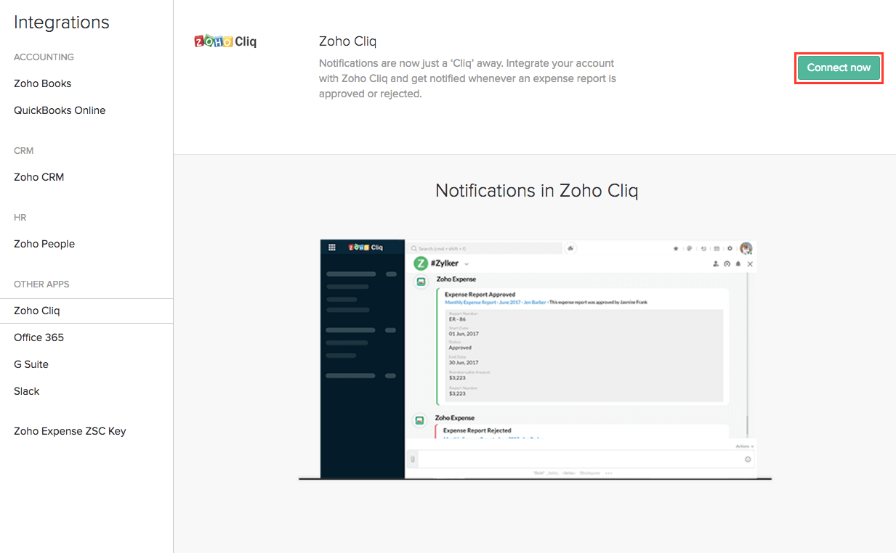Select QuickBooks Online in sidebar
The width and height of the screenshot is (896, 553).
[60, 110]
